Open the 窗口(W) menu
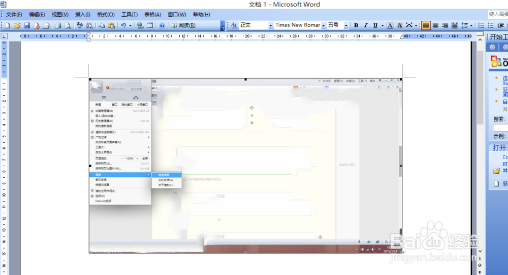 [177, 15]
